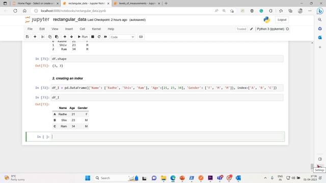Click the 'Radhe' cell in the output table
326x183 pixels.
click(63, 114)
